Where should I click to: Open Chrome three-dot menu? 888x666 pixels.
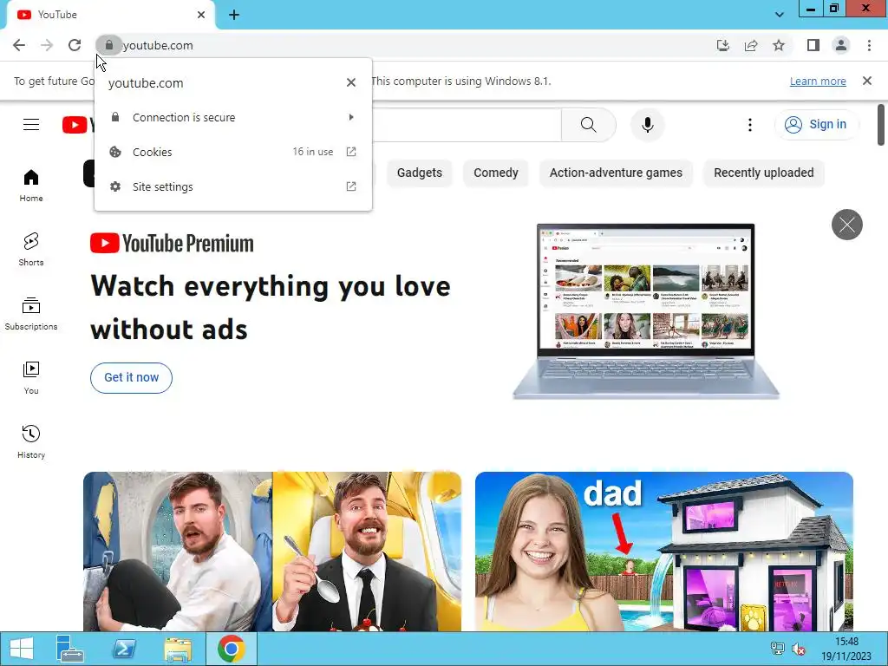(869, 45)
